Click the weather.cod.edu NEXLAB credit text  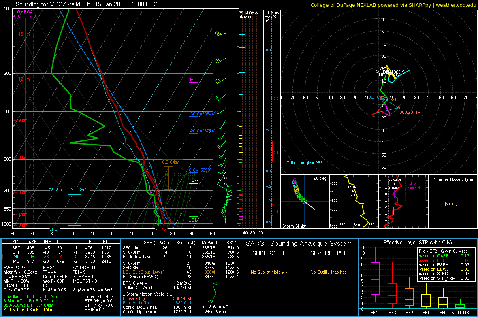pyautogui.click(x=393, y=5)
